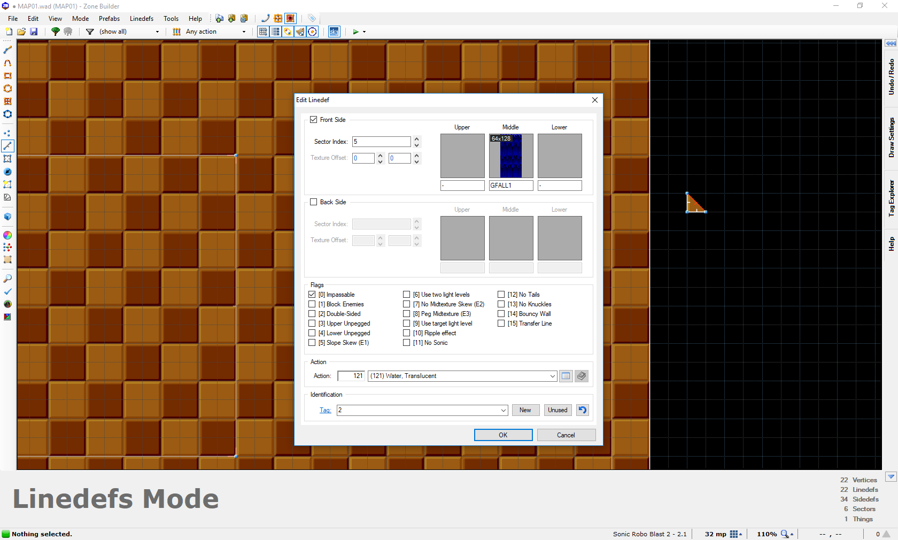
Task: Open the Linedefs menu
Action: pyautogui.click(x=142, y=18)
